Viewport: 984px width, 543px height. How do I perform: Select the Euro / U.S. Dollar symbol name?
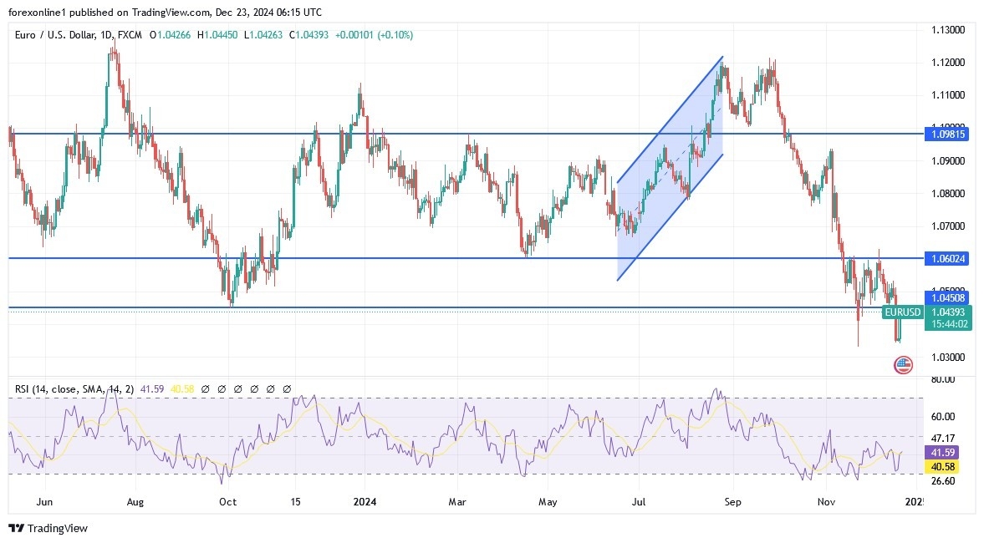[x=59, y=35]
